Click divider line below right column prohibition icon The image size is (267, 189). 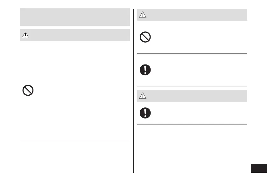tap(192, 54)
